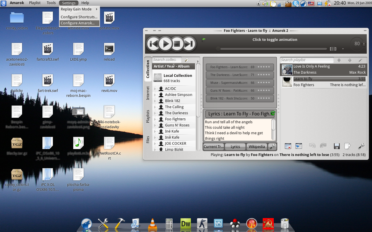
Task: Show the Wikipedia context applet
Action: pos(257,147)
